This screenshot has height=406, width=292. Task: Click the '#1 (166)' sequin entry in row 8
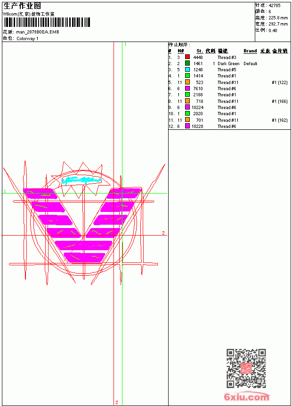click(x=280, y=101)
